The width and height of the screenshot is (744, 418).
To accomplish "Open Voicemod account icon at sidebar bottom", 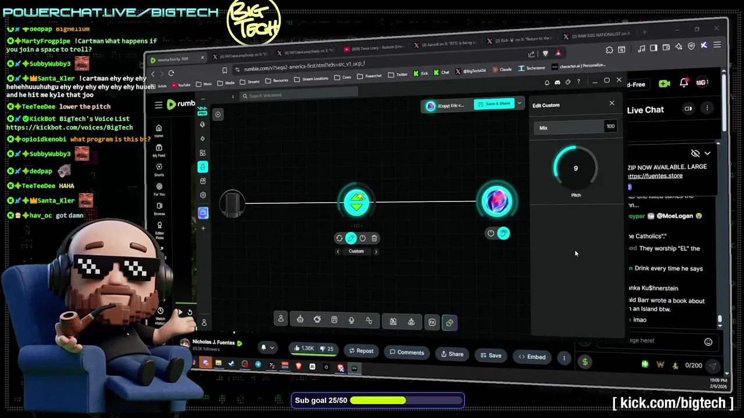I will [x=204, y=323].
